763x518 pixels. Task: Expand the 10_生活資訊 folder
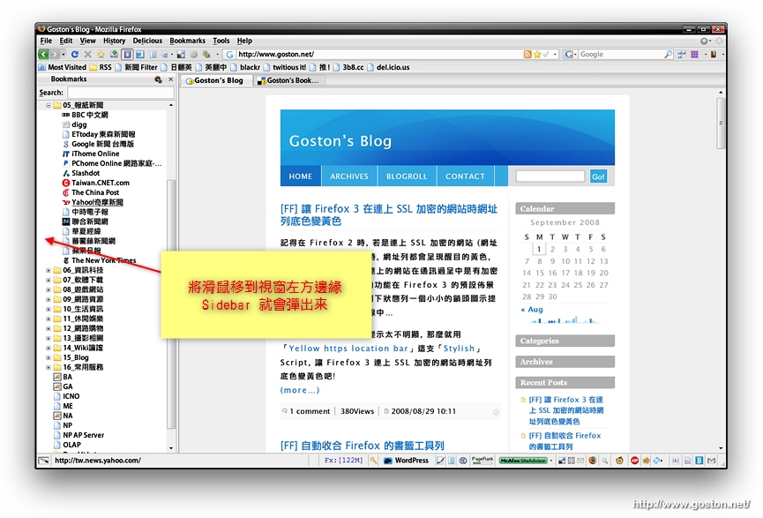pos(49,309)
